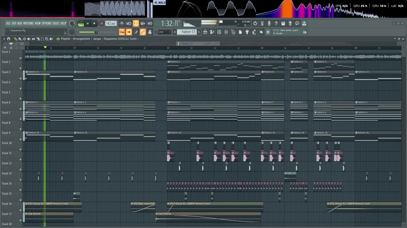407x228 pixels.
Task: Stop playback with the stop button
Action: [94, 23]
